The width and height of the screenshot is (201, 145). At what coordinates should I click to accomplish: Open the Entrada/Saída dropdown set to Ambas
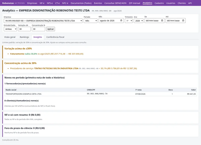click(10, 29)
